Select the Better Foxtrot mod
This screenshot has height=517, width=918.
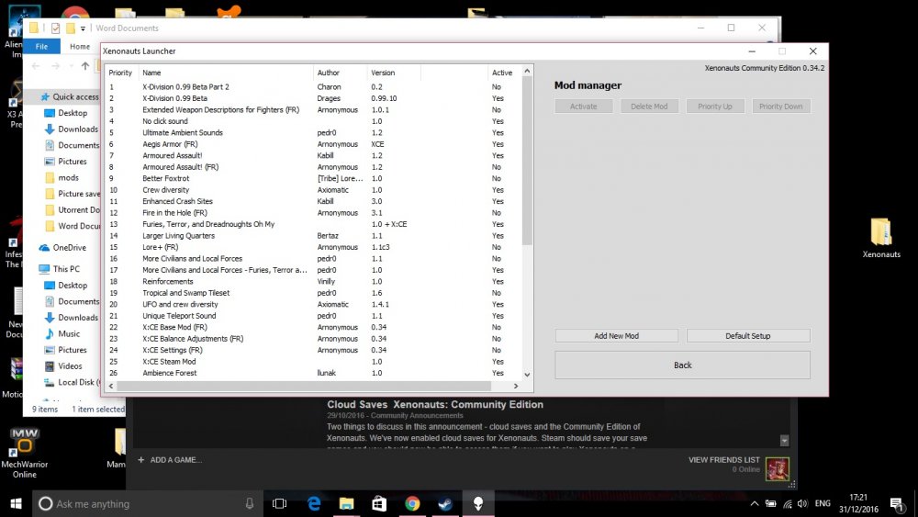tap(313, 178)
